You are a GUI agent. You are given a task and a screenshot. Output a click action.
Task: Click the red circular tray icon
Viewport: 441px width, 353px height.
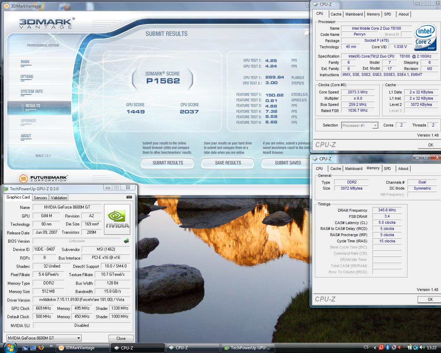381,347
